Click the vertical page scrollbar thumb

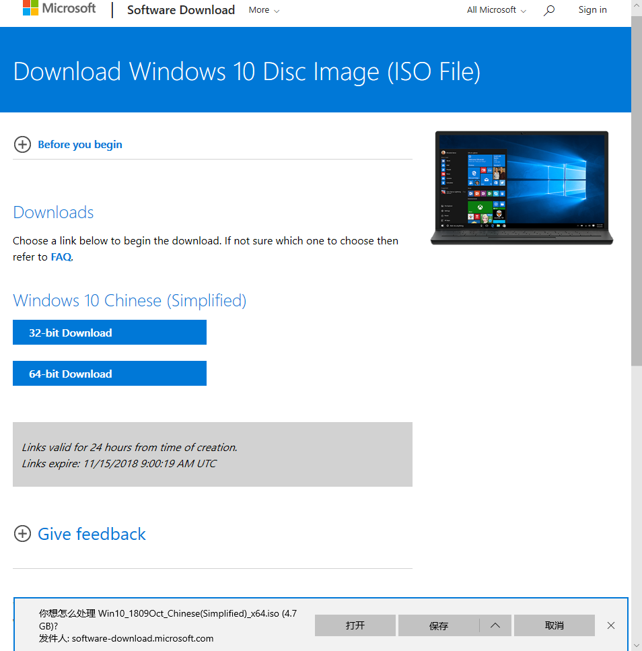click(x=637, y=189)
